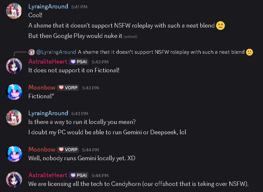Click the 5:41 PM timestamp

pyautogui.click(x=79, y=7)
